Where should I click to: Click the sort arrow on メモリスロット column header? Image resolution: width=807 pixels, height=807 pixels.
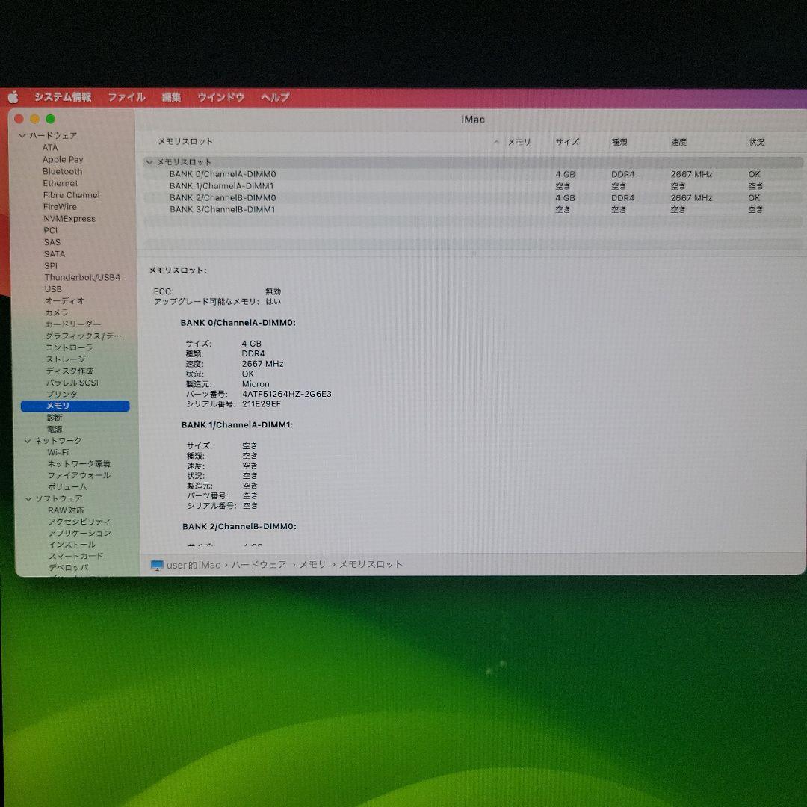[x=495, y=141]
